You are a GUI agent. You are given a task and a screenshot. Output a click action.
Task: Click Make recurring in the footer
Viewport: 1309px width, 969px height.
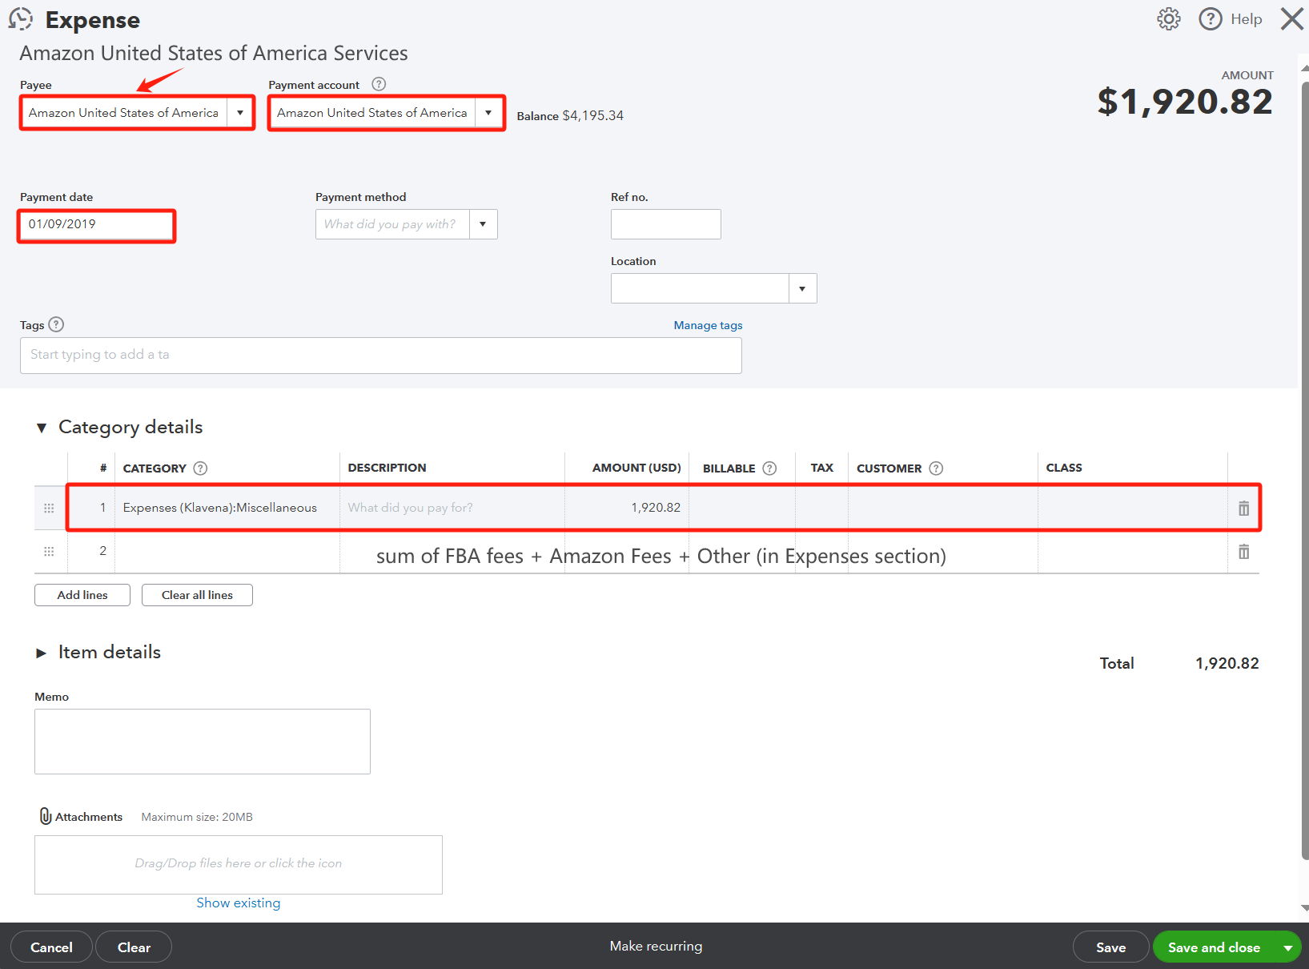point(656,946)
